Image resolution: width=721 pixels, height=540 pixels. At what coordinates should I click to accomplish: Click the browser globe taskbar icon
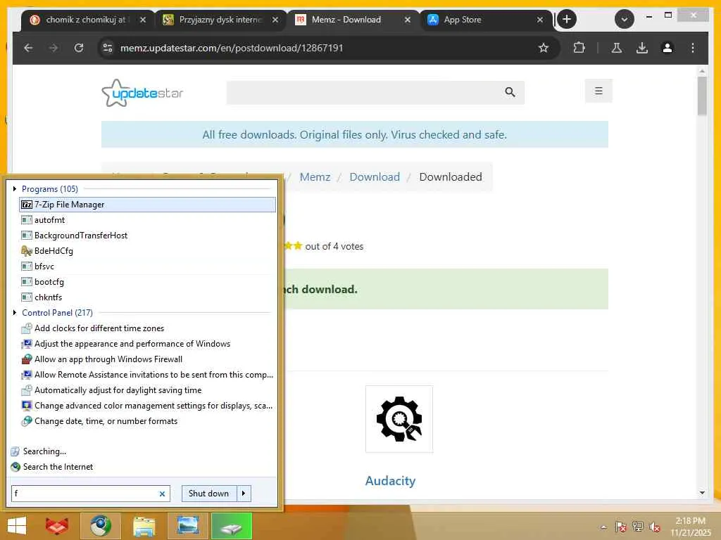coord(100,526)
